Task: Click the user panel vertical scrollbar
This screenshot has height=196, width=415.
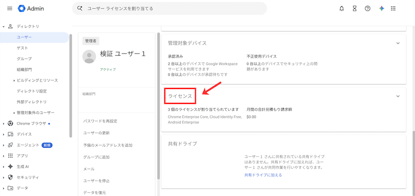Action: click(x=158, y=105)
